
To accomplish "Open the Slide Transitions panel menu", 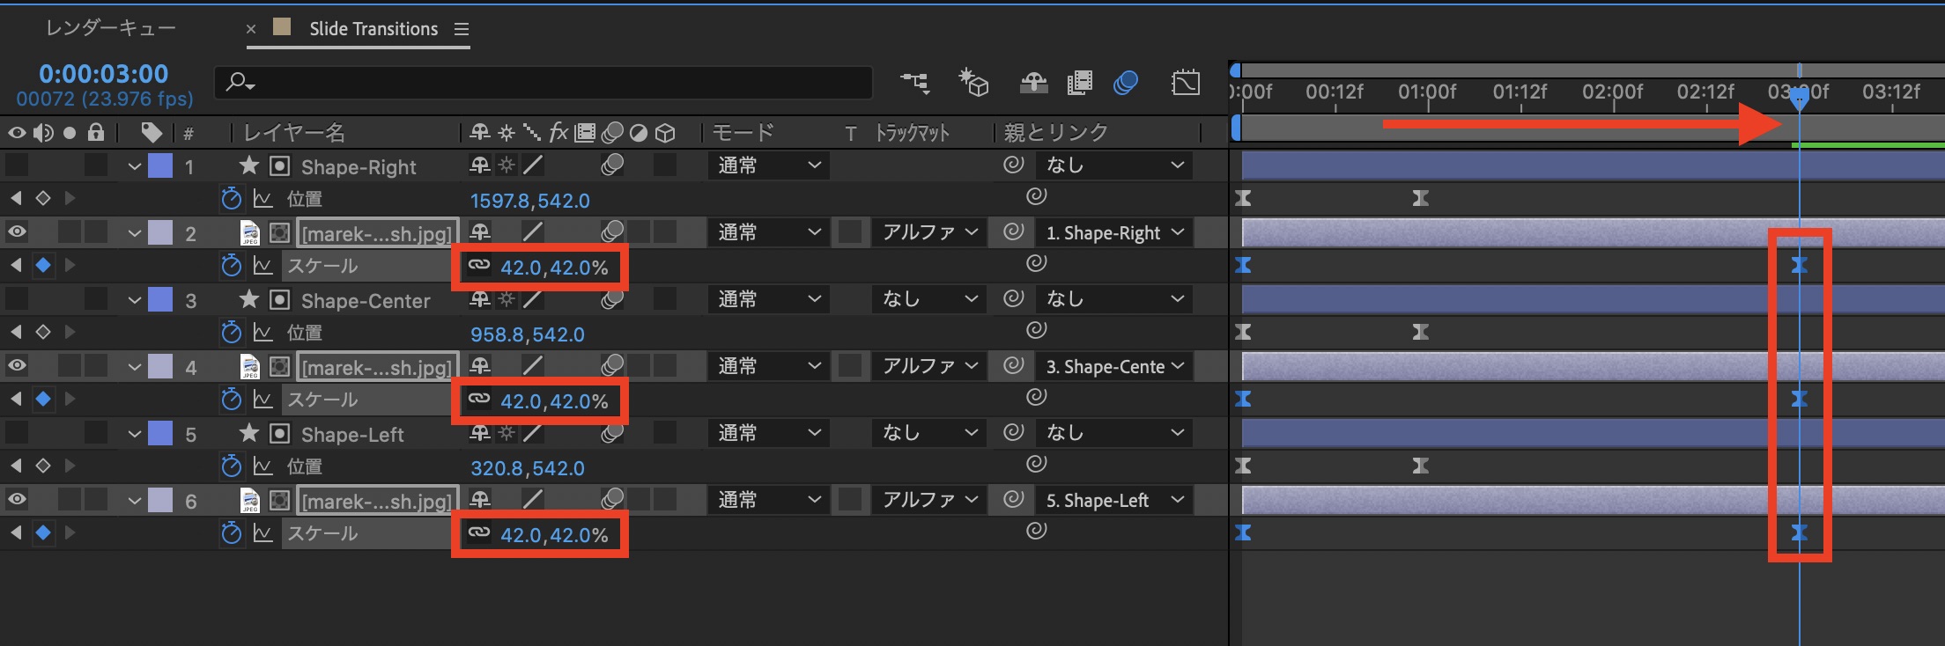I will (x=462, y=29).
